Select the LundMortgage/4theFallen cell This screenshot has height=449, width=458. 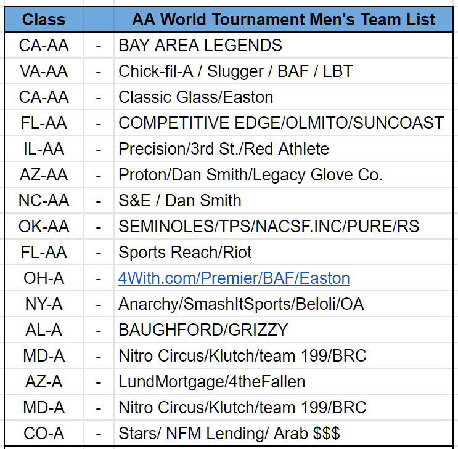[284, 381]
